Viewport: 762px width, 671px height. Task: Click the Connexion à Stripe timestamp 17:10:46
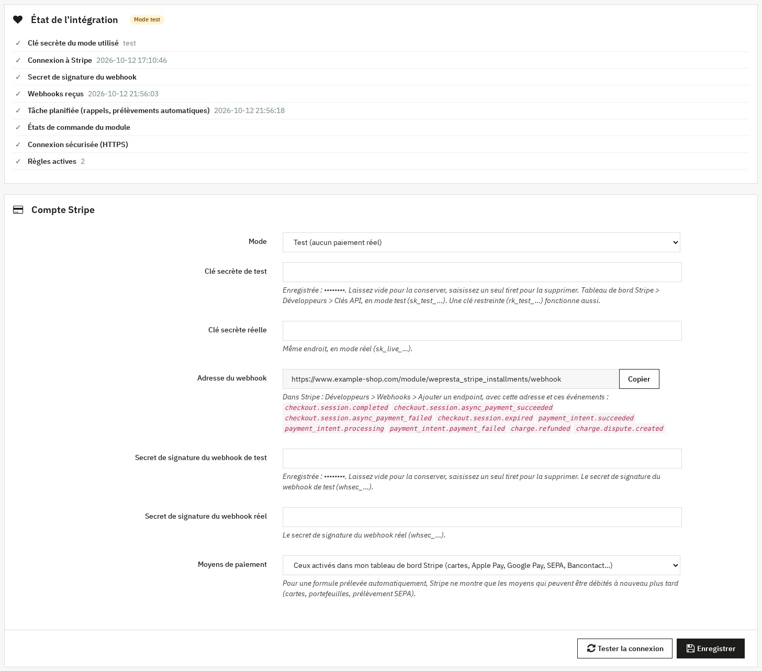pyautogui.click(x=132, y=60)
